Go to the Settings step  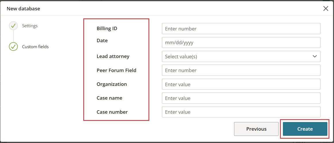[x=30, y=26]
